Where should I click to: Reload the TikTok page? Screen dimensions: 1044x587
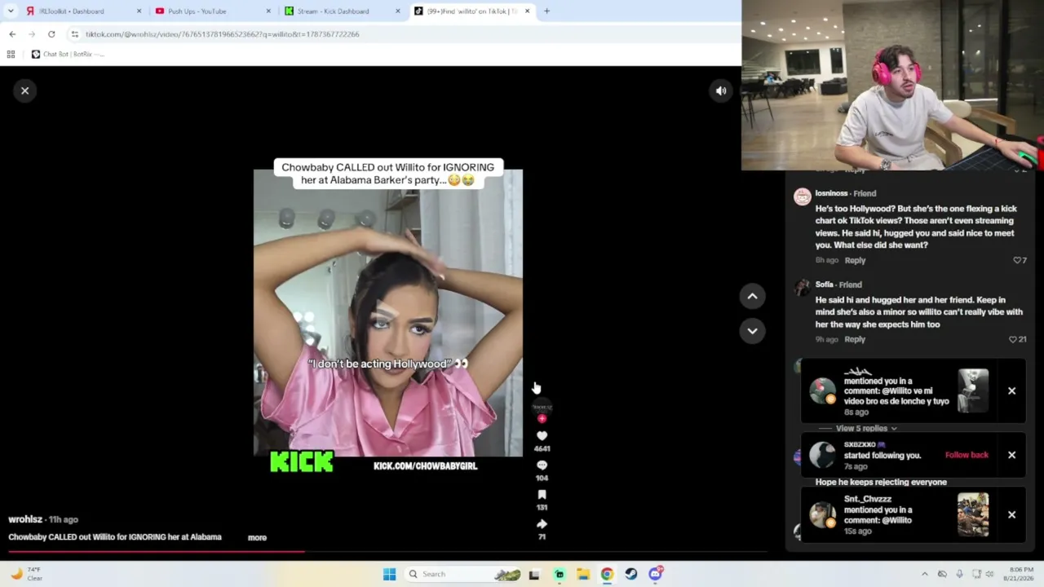[51, 34]
